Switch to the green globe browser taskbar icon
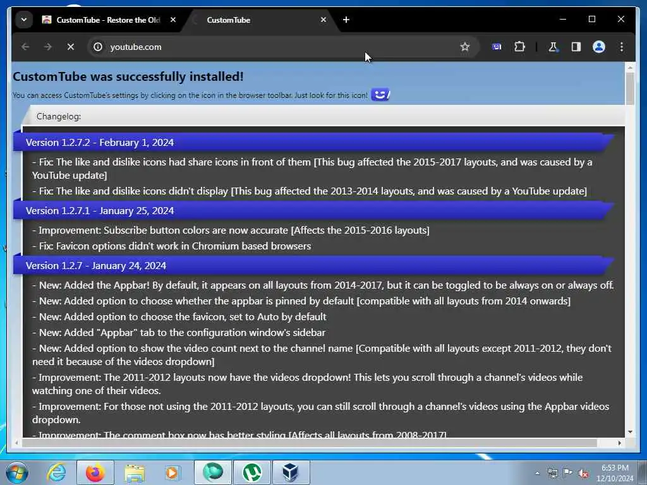The image size is (647, 485). pos(213,472)
